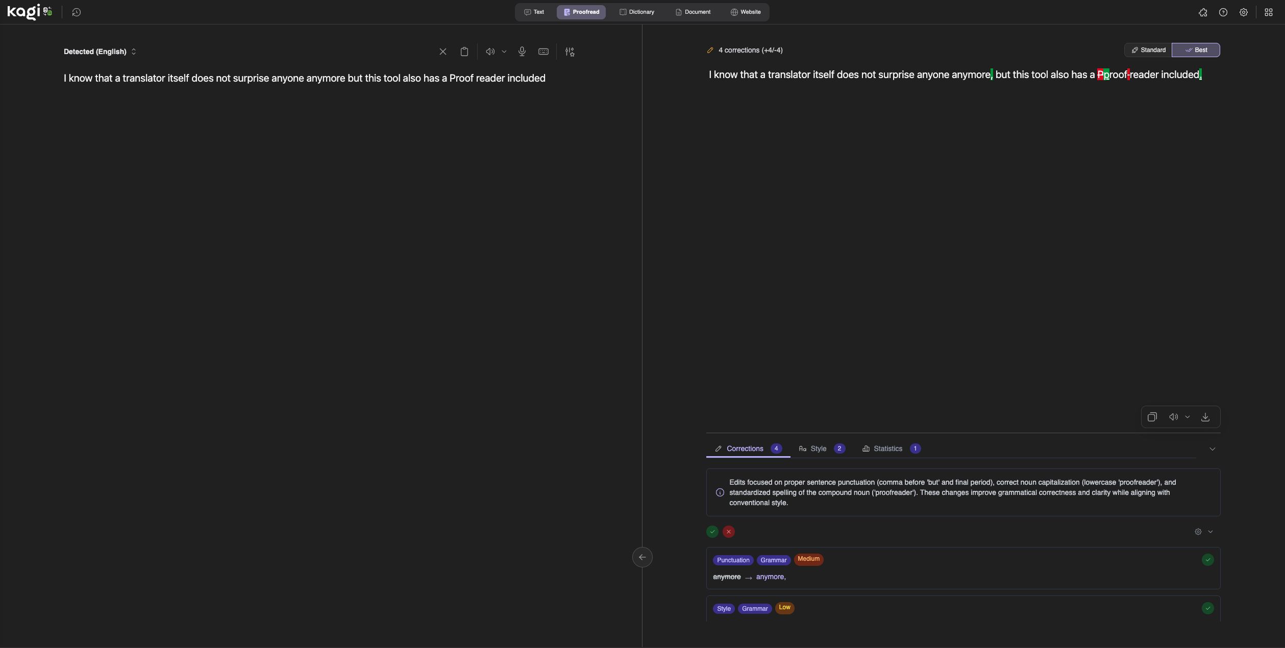This screenshot has height=648, width=1285.
Task: Accept all corrections with the green checkmark
Action: click(x=711, y=531)
